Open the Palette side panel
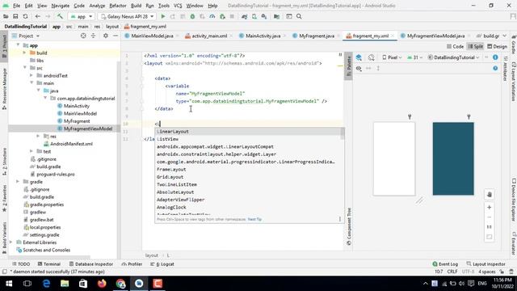This screenshot has height=291, width=517. click(x=349, y=66)
